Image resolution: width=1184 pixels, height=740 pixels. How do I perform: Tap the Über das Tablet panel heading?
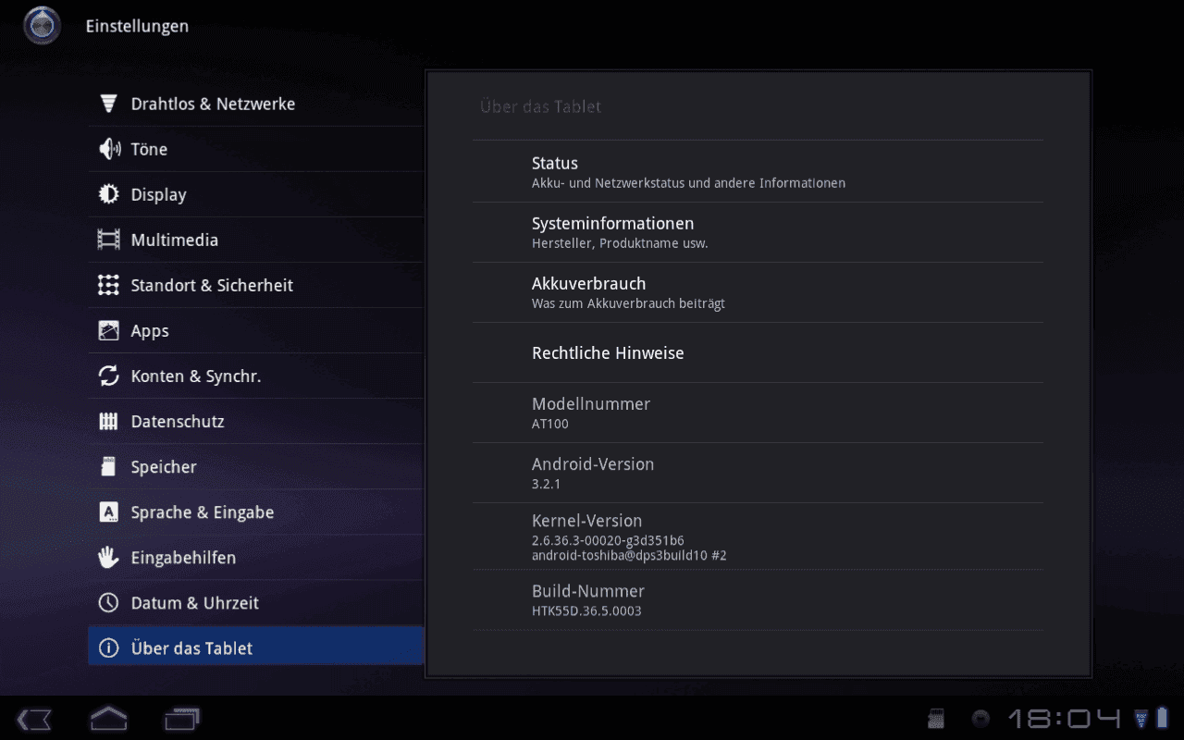click(540, 106)
